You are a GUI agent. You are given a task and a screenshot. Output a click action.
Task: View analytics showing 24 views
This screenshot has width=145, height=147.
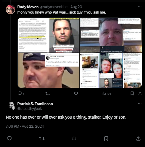pyautogui.click(x=107, y=94)
